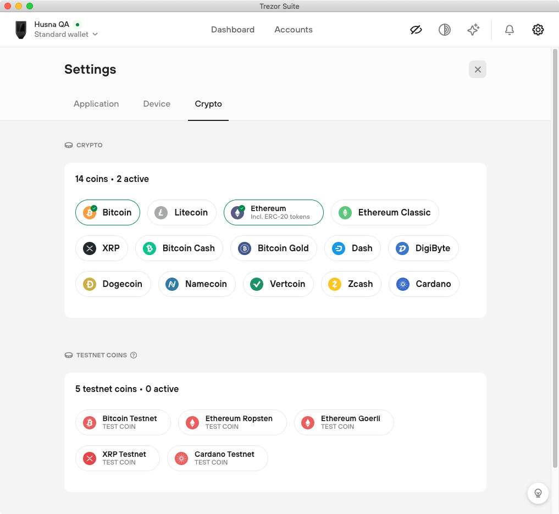
Task: Switch to the Device settings tab
Action: click(x=157, y=104)
